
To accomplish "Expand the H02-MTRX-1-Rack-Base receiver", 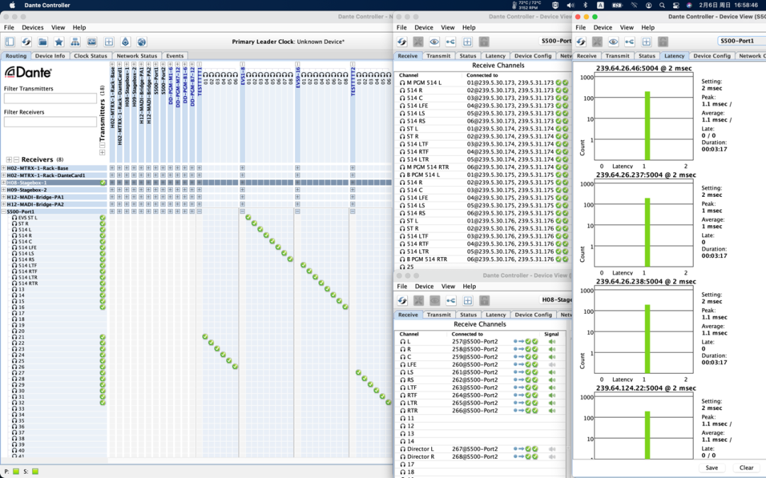I will pos(4,168).
